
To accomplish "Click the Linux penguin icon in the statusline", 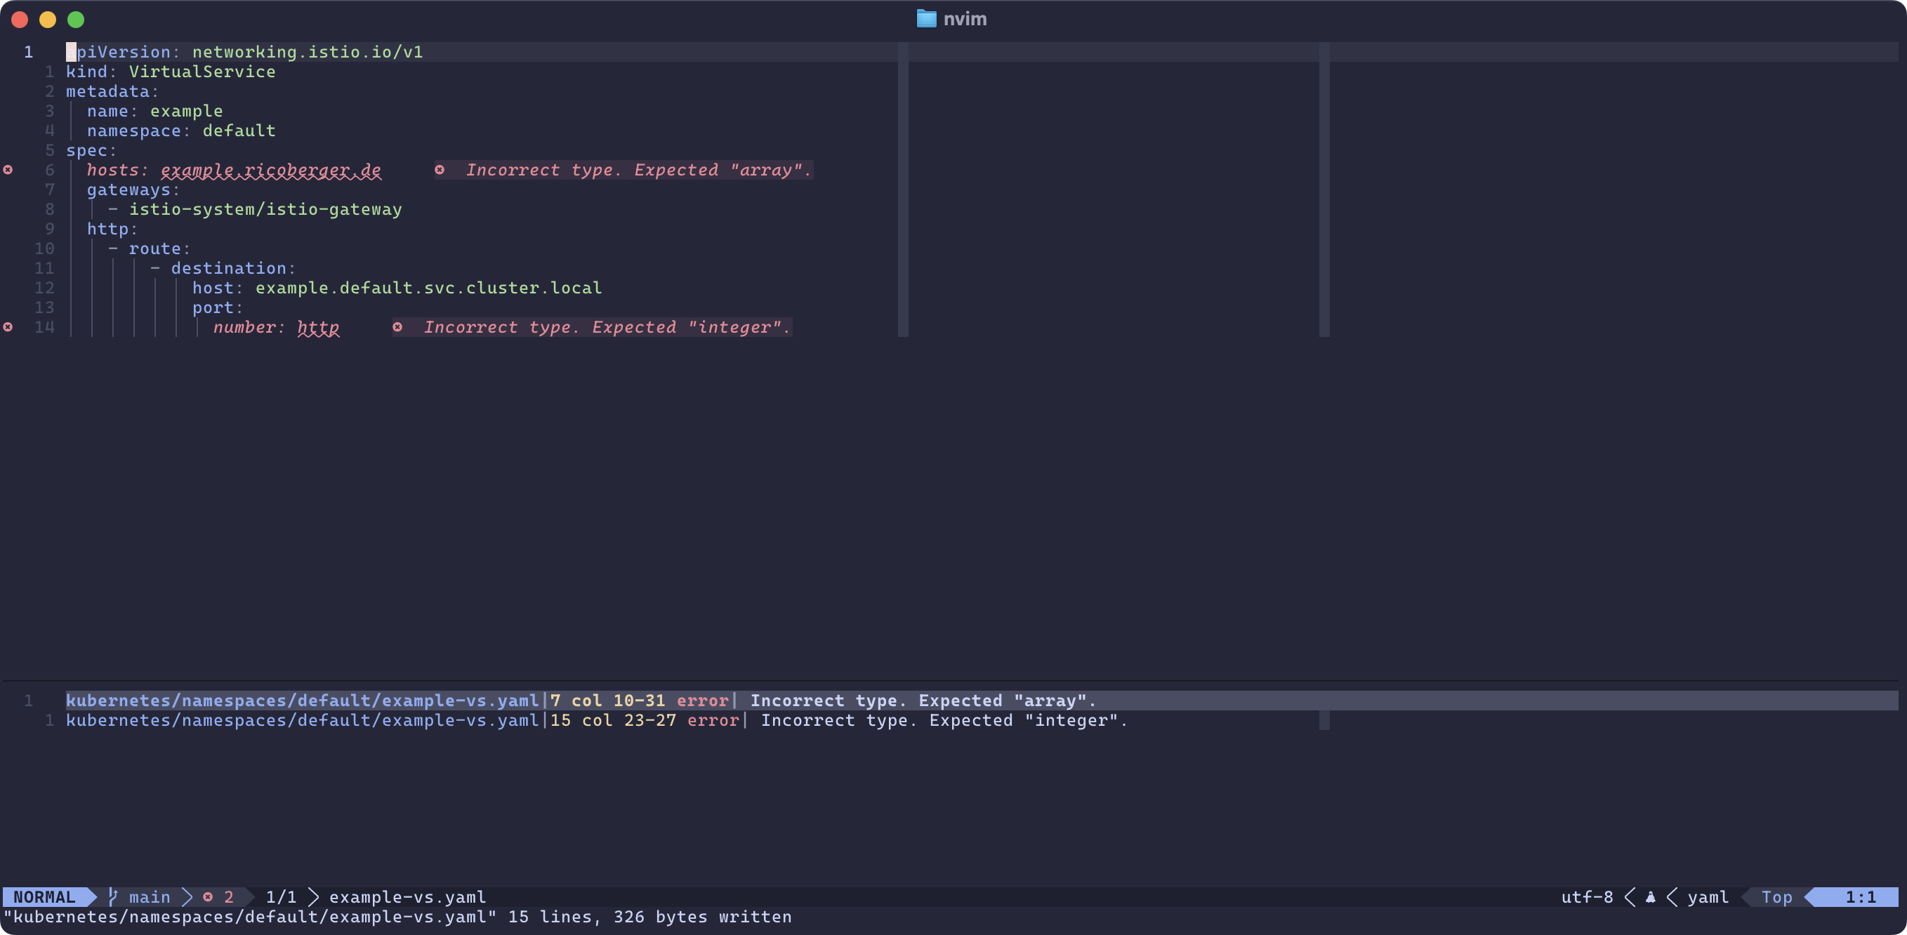I will click(1650, 897).
